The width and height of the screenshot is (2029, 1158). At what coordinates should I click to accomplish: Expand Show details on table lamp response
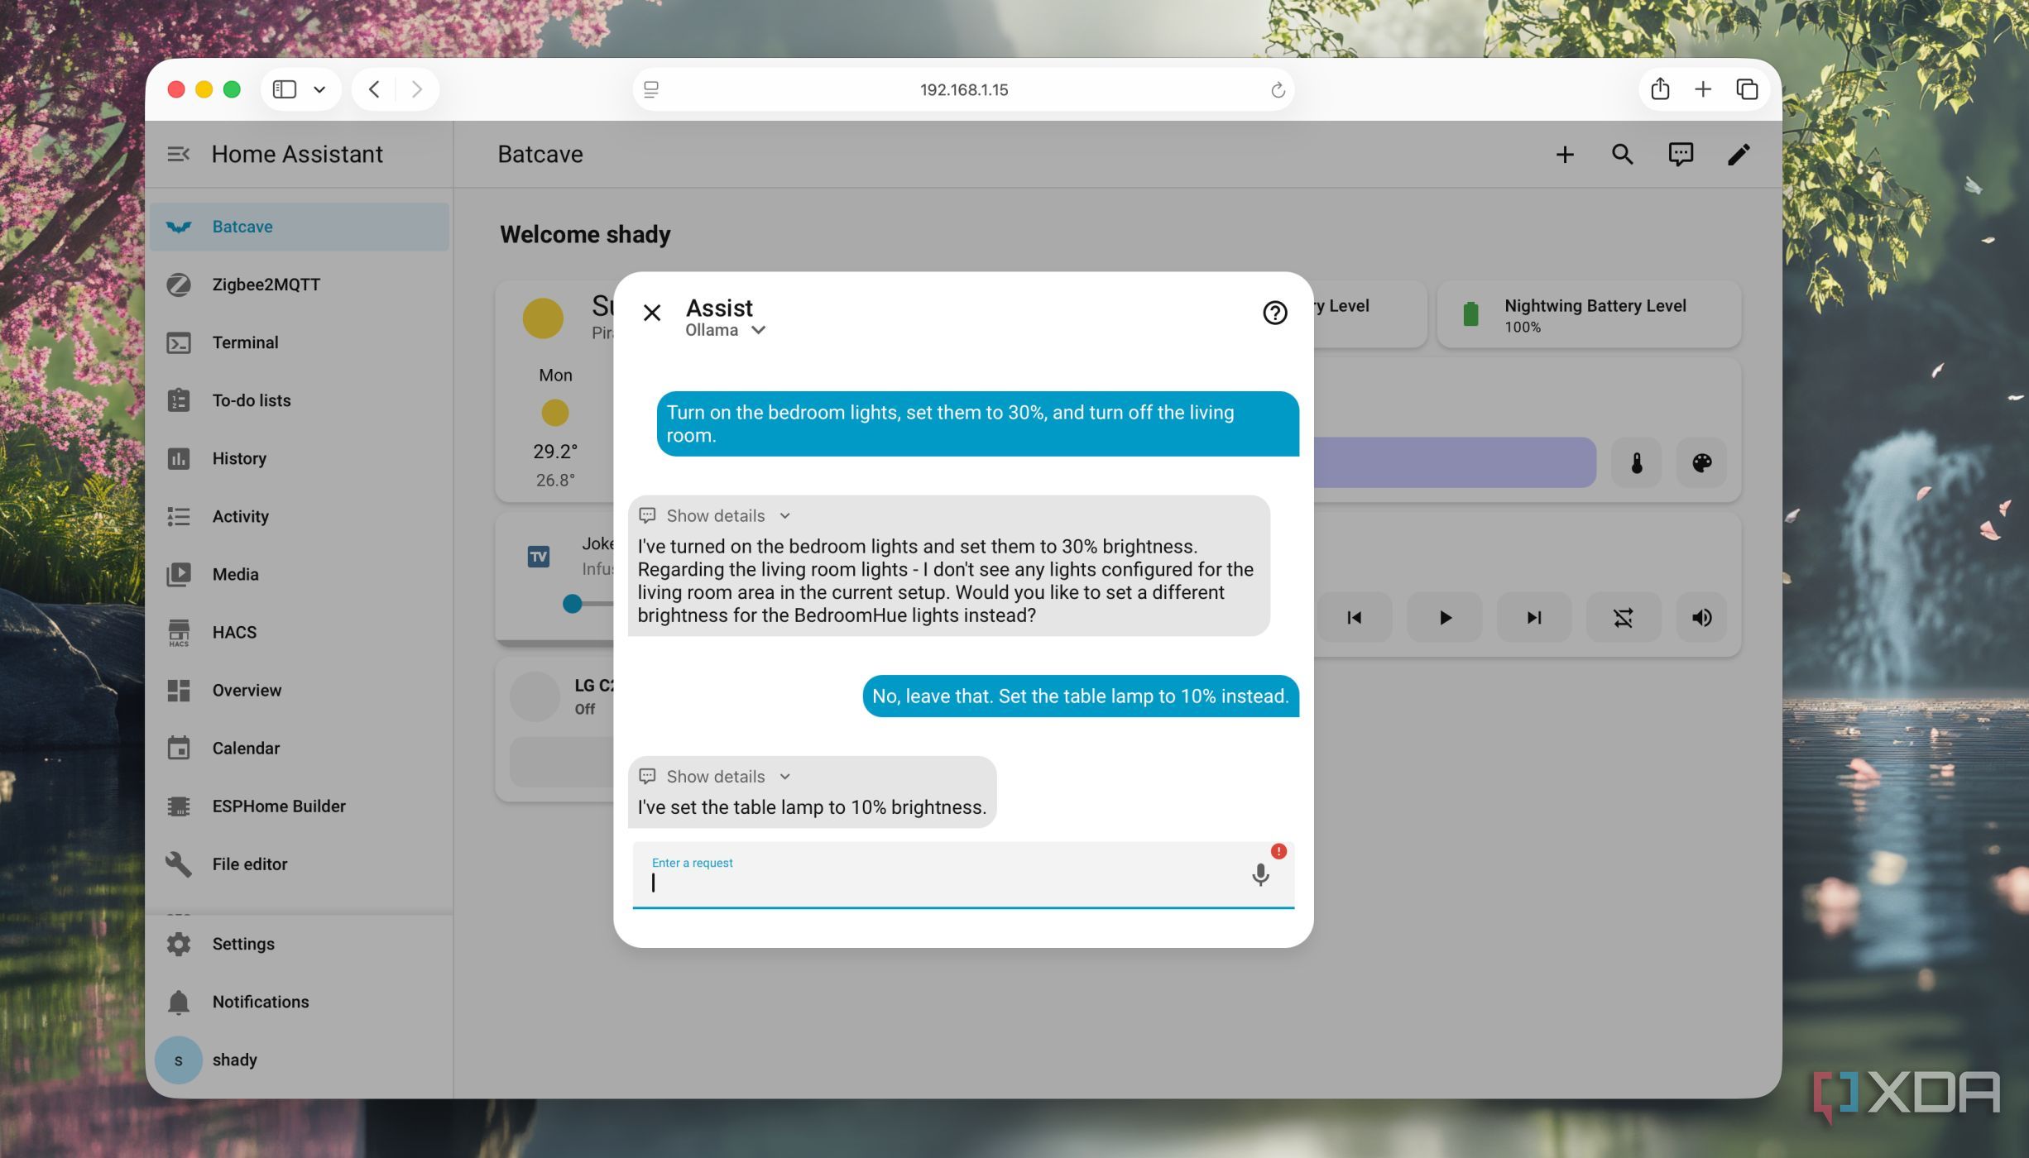pyautogui.click(x=715, y=776)
